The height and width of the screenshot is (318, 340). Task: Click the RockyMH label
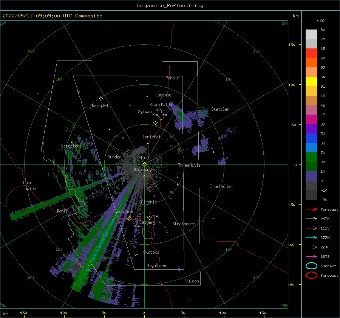(100, 106)
